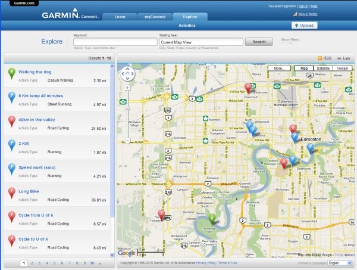The image size is (357, 270).
Task: Click the red cycling pin beside Long Bike
Action: (x=12, y=193)
